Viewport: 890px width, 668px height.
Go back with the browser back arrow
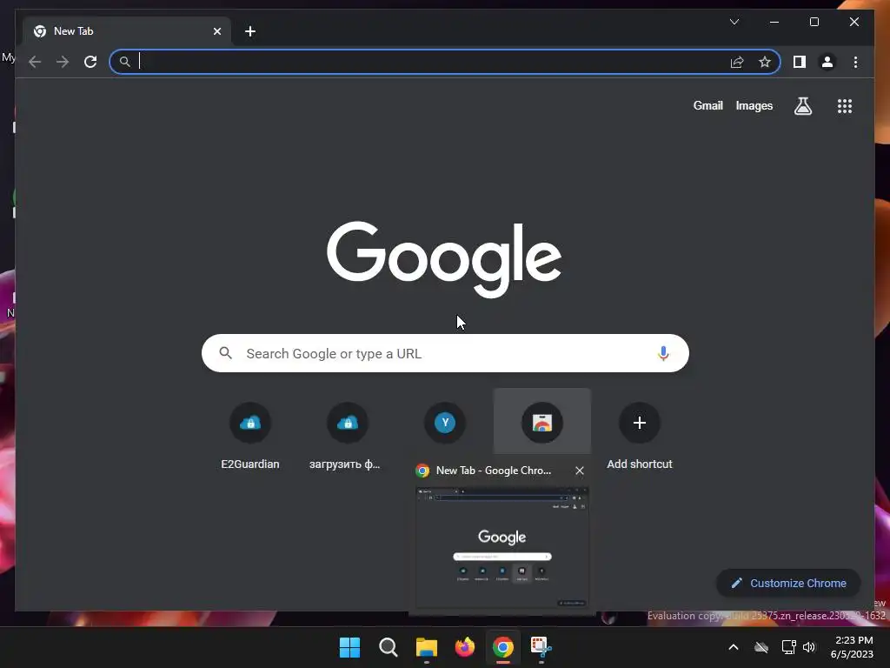[35, 62]
